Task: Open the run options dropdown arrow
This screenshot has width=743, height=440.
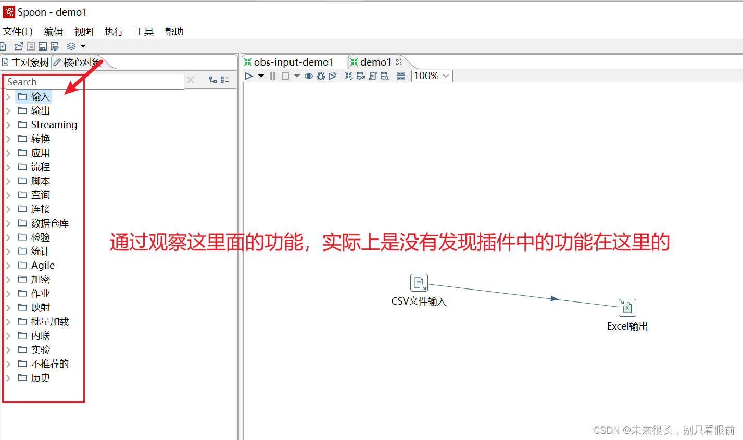Action: (261, 76)
